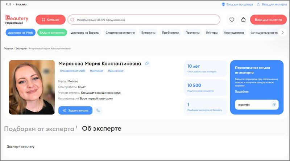Click Иммунолог specialty tag

coord(96,71)
